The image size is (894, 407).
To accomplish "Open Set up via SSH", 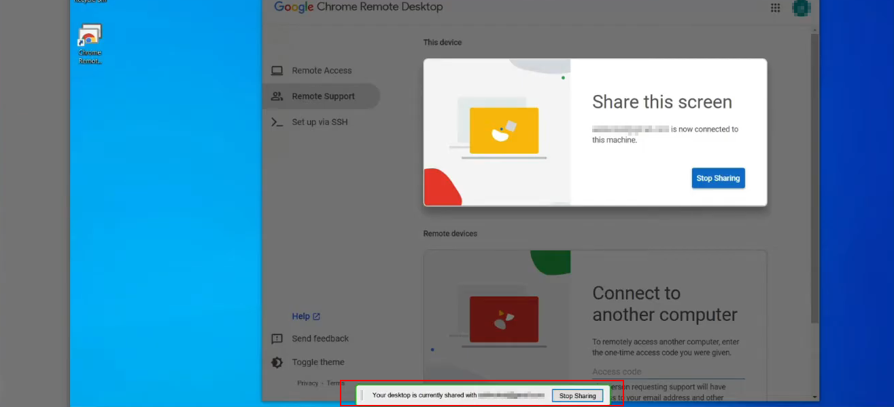I will pyautogui.click(x=321, y=122).
